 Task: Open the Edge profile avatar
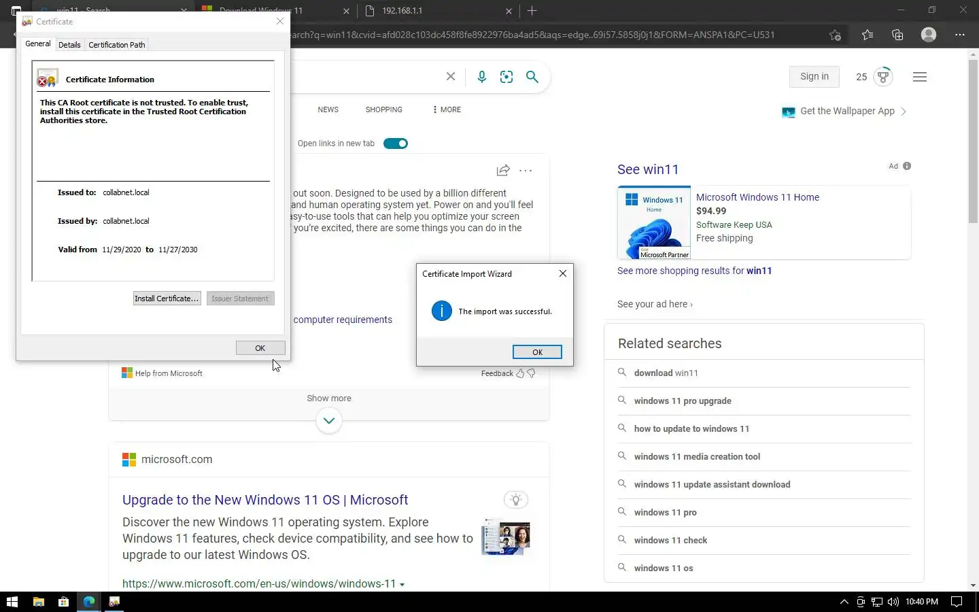pos(929,34)
